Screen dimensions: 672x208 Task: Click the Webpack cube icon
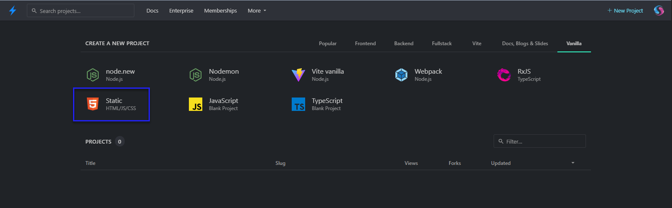pos(401,75)
